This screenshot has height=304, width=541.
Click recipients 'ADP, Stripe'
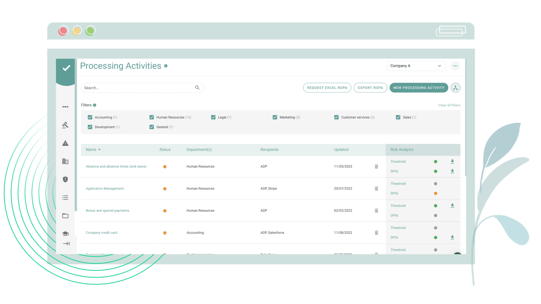click(269, 189)
